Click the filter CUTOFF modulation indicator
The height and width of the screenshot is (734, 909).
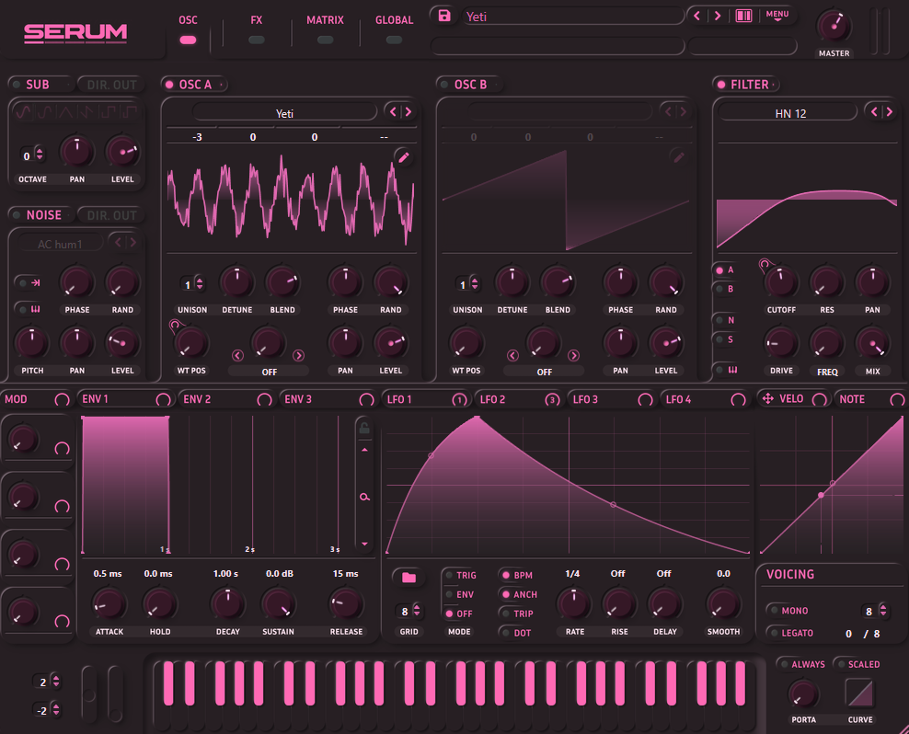[764, 264]
